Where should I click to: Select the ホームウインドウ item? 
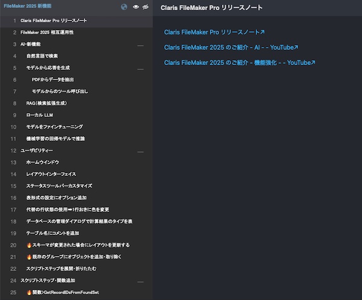[42, 162]
